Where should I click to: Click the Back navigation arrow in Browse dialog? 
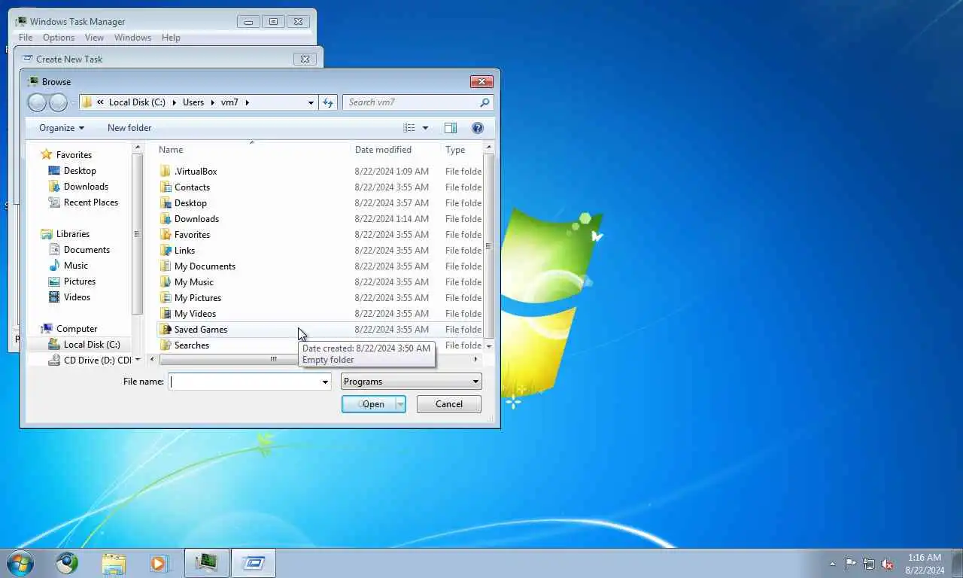click(37, 102)
